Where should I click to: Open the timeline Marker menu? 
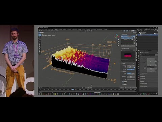[53, 88]
